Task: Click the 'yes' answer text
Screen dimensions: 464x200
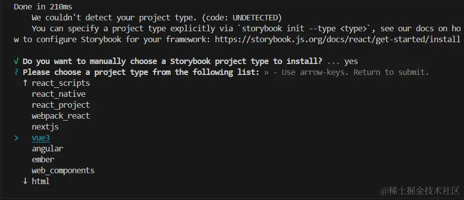Action: 351,62
